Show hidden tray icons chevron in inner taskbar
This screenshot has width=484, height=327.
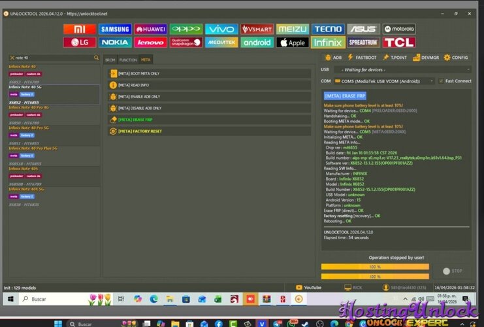pos(405,299)
